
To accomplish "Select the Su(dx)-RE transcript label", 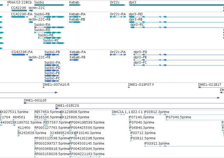I will click(x=46, y=35).
